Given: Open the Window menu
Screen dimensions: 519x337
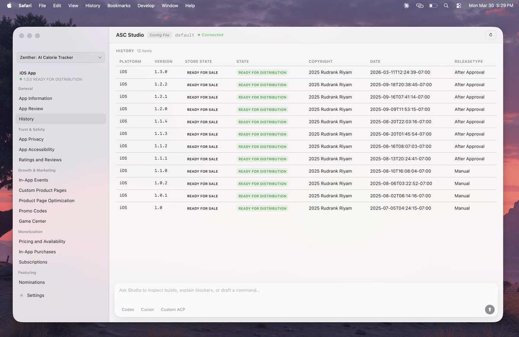Looking at the screenshot, I should (x=170, y=6).
